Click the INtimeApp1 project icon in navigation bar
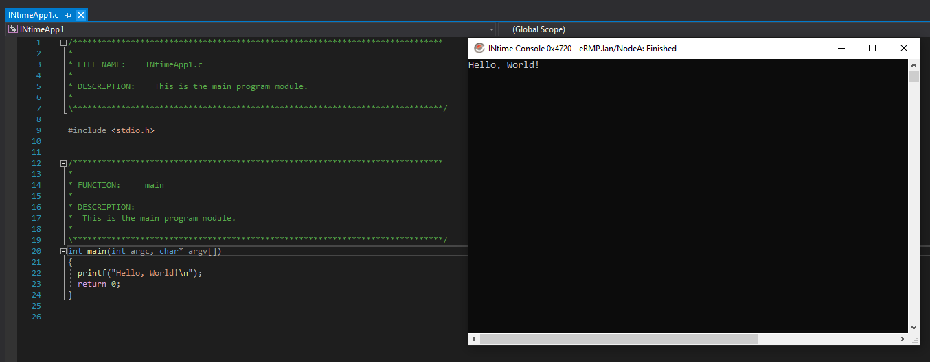The image size is (930, 362). tap(12, 29)
